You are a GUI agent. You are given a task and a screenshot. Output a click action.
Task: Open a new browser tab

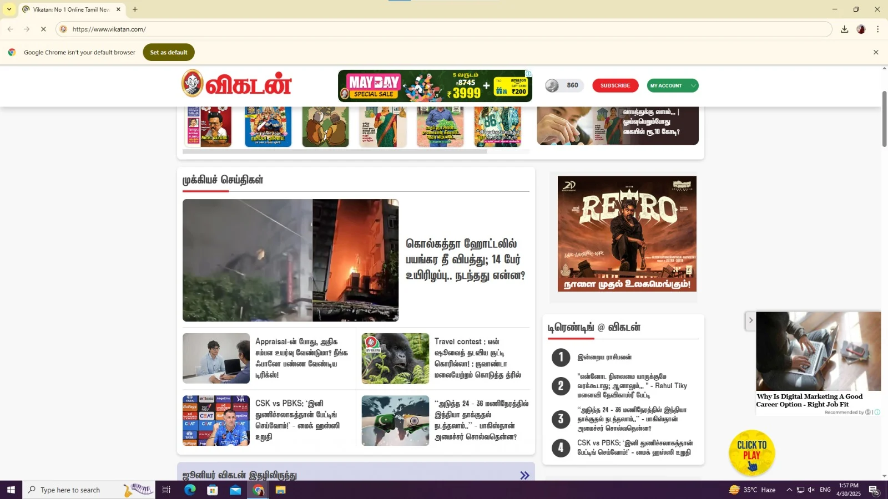click(135, 9)
